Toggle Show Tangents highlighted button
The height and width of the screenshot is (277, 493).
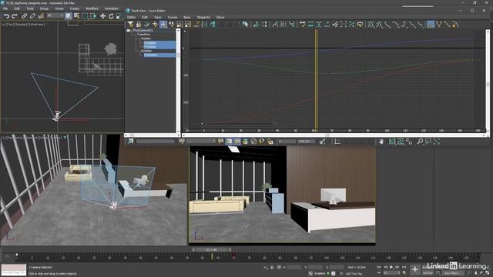(431, 24)
